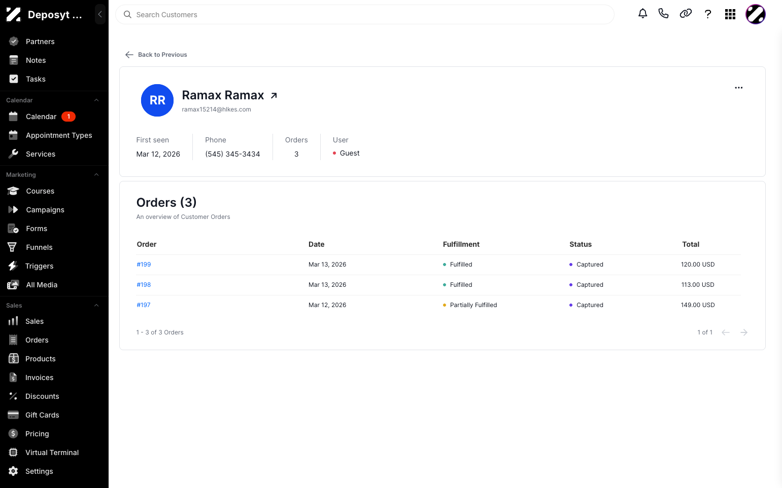Click the Fulfilled status for order #198

(461, 285)
